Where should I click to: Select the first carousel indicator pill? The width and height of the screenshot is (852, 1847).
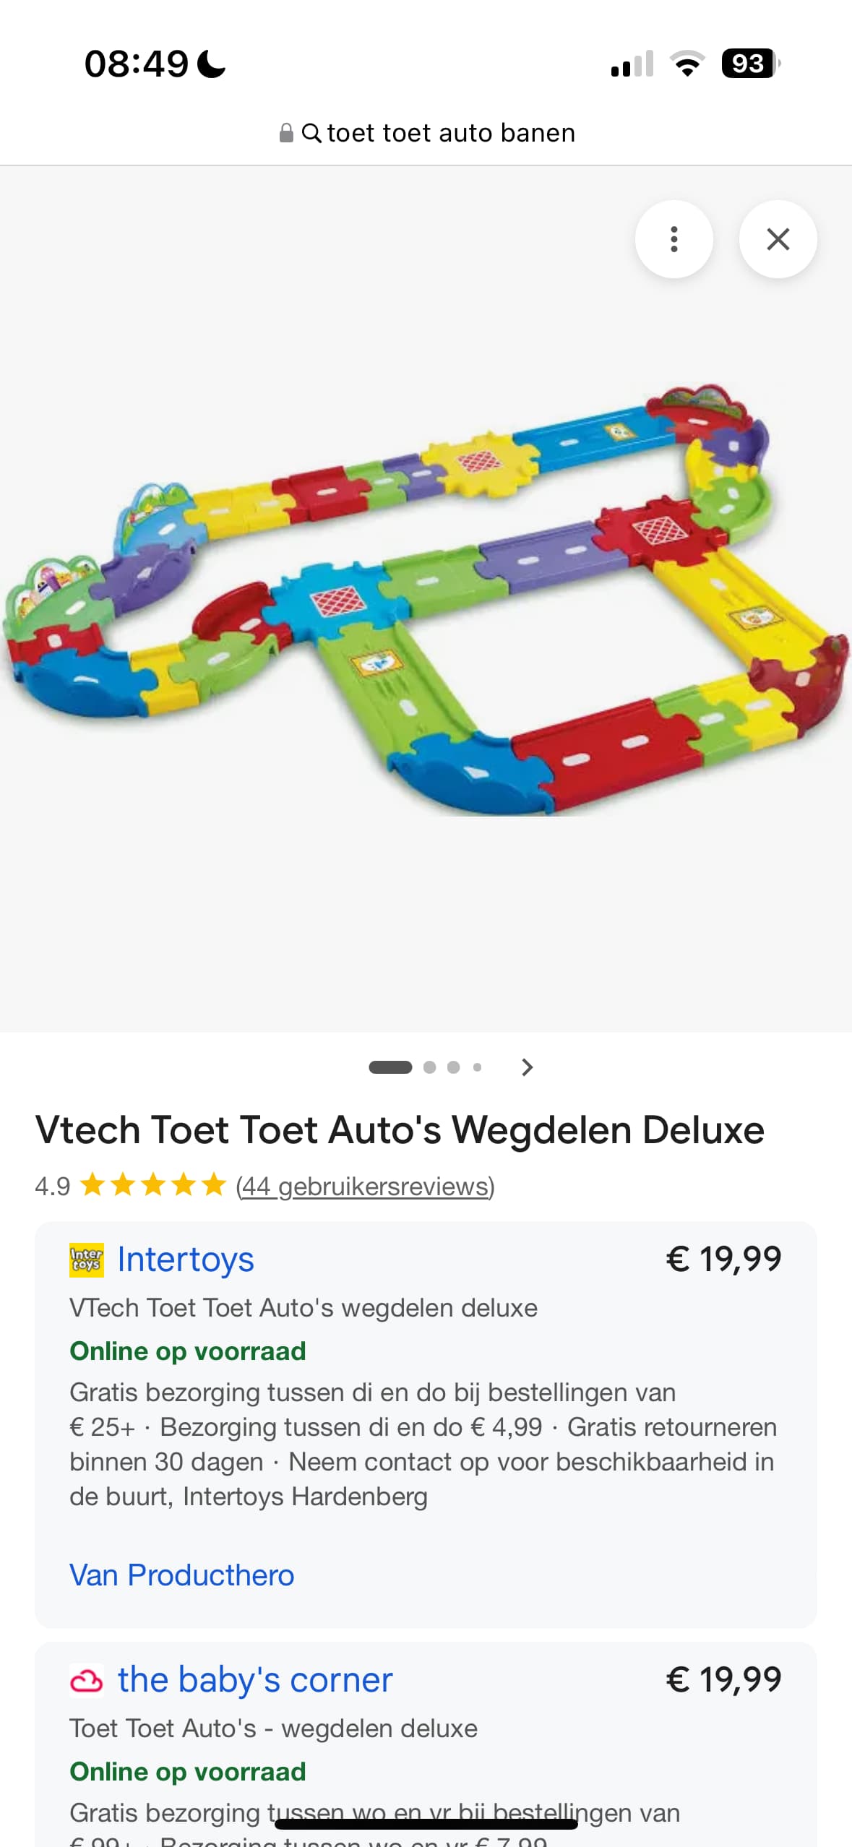pyautogui.click(x=390, y=1067)
